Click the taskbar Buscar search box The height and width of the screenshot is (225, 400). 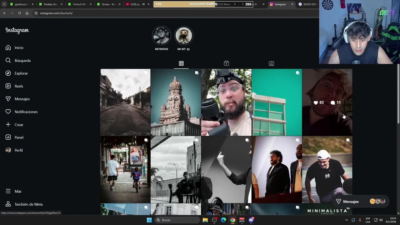(x=177, y=220)
